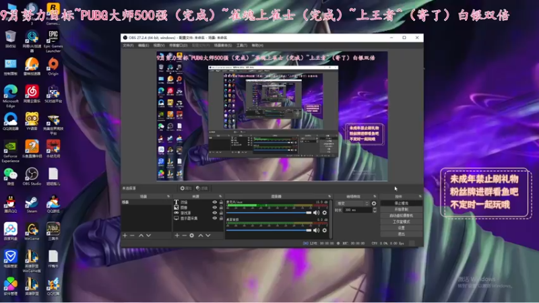
Task: Click Stop Streaming (停止推流) button
Action: 401,203
